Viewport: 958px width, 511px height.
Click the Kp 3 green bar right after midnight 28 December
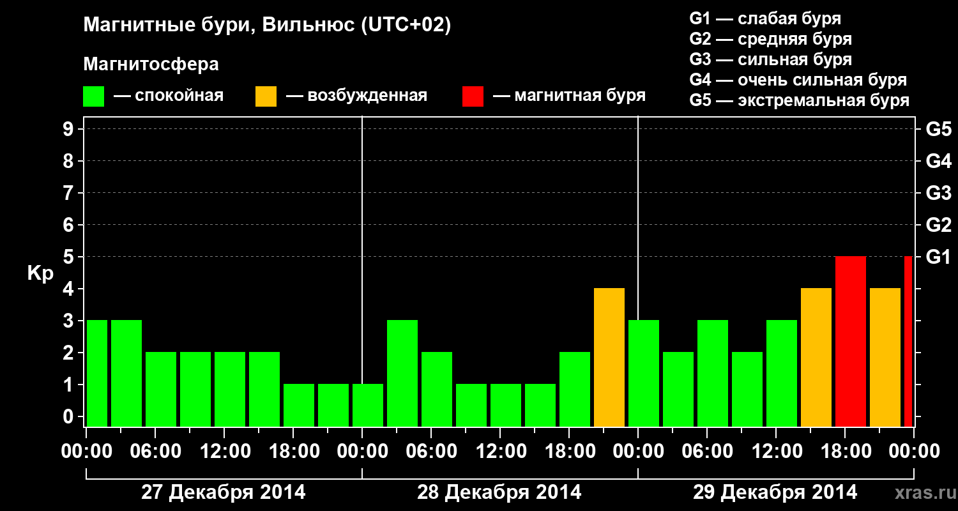[402, 374]
